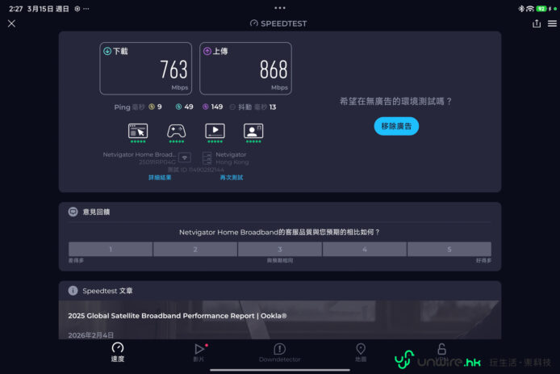This screenshot has width=560, height=374.
Task: Rate customer service as 3
Action: (280, 250)
